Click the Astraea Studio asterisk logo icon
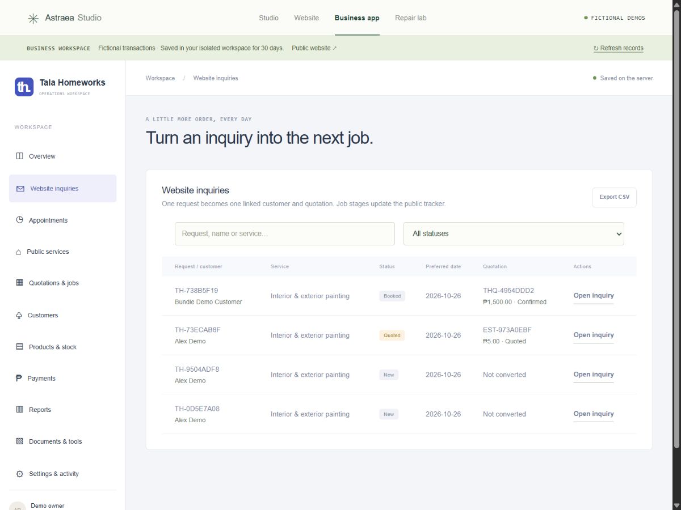This screenshot has height=510, width=681. pos(33,18)
